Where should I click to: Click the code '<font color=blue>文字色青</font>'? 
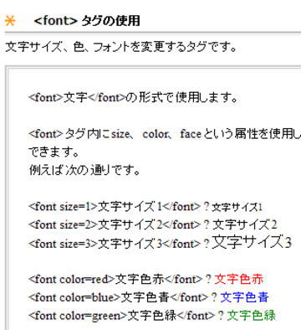(x=119, y=297)
